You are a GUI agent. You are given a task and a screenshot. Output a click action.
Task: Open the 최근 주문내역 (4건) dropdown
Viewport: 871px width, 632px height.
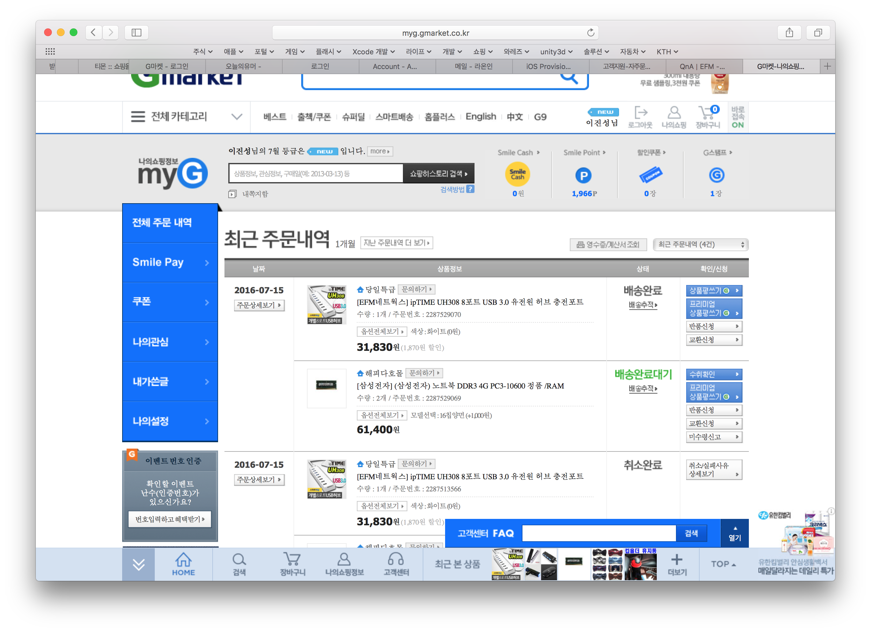point(701,244)
